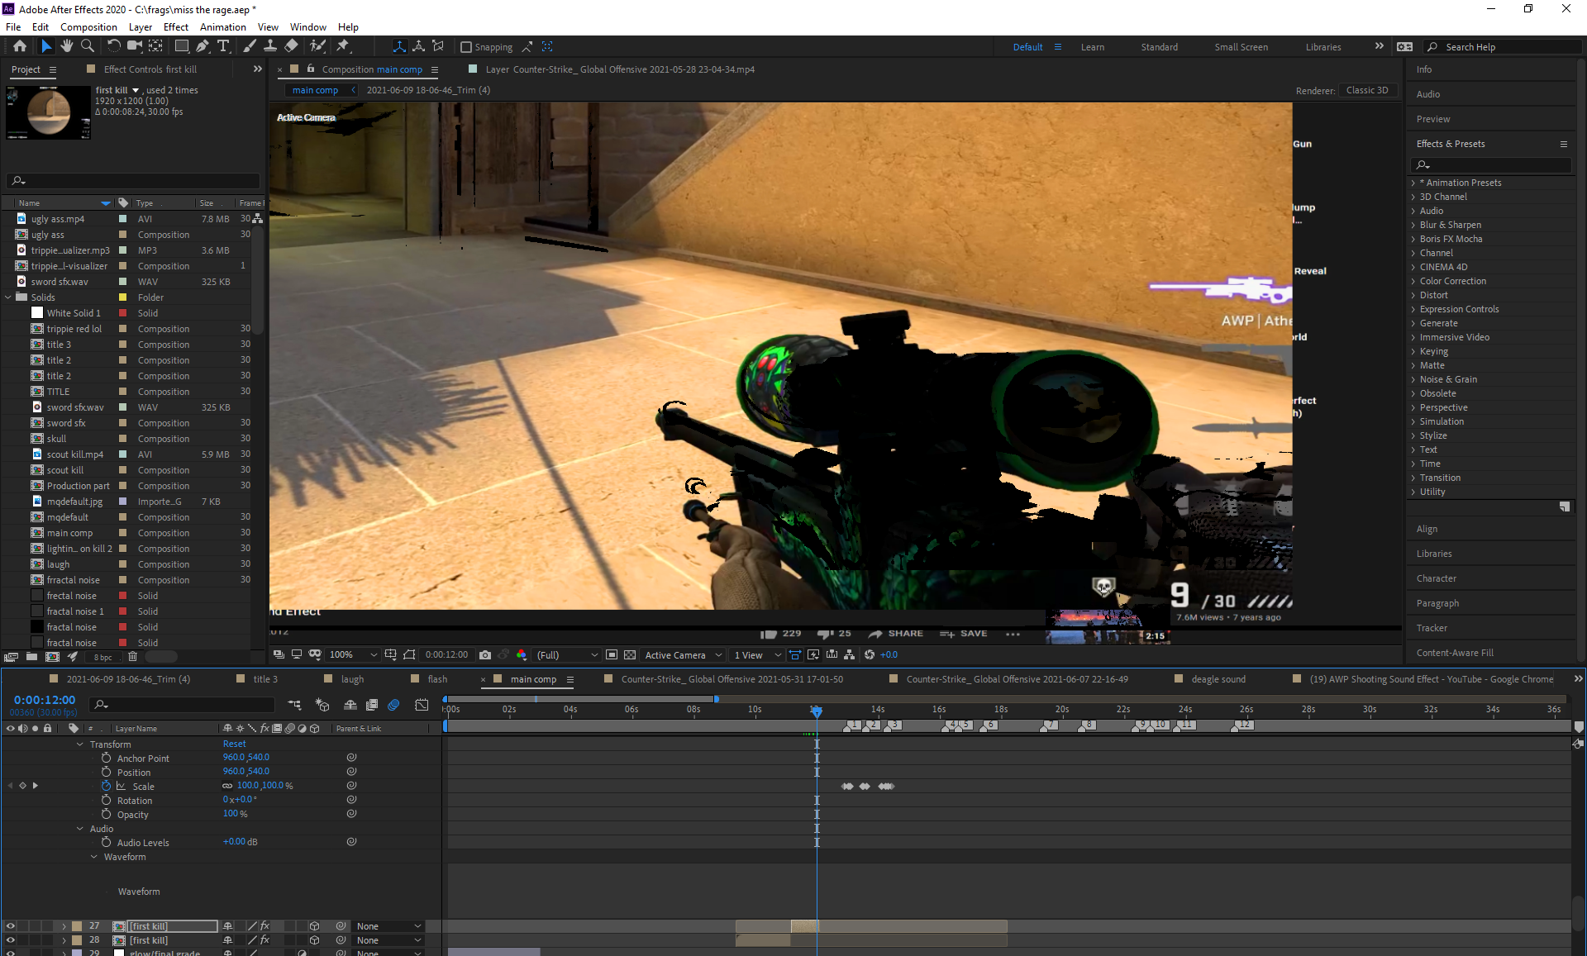The image size is (1587, 956).
Task: Select the Clone Stamp tool
Action: pos(270,47)
